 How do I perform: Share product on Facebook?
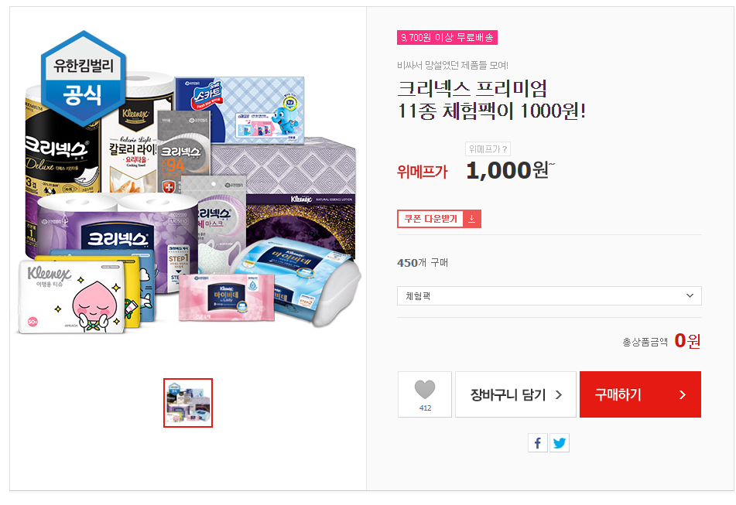coord(538,442)
